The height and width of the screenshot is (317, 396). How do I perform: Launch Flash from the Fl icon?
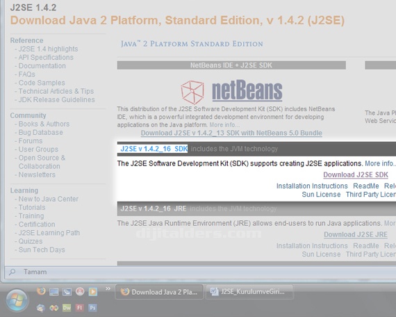pyautogui.click(x=80, y=308)
